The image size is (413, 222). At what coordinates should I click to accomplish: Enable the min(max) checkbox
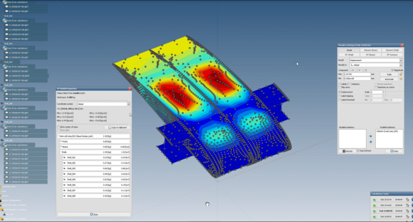coord(350,84)
